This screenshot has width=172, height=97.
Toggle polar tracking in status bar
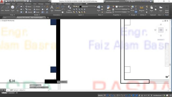(118, 95)
